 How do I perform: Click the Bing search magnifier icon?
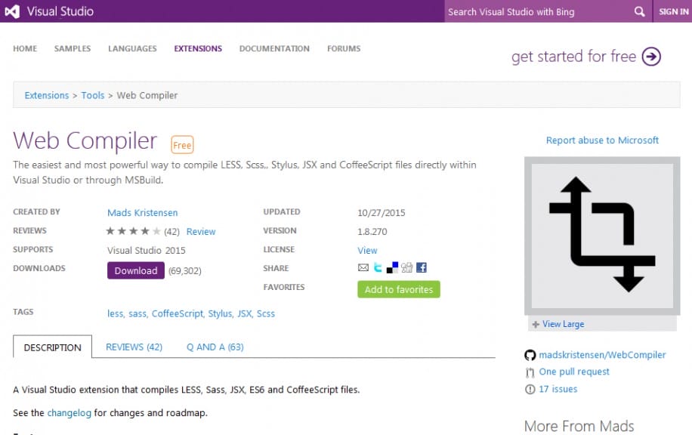639,11
